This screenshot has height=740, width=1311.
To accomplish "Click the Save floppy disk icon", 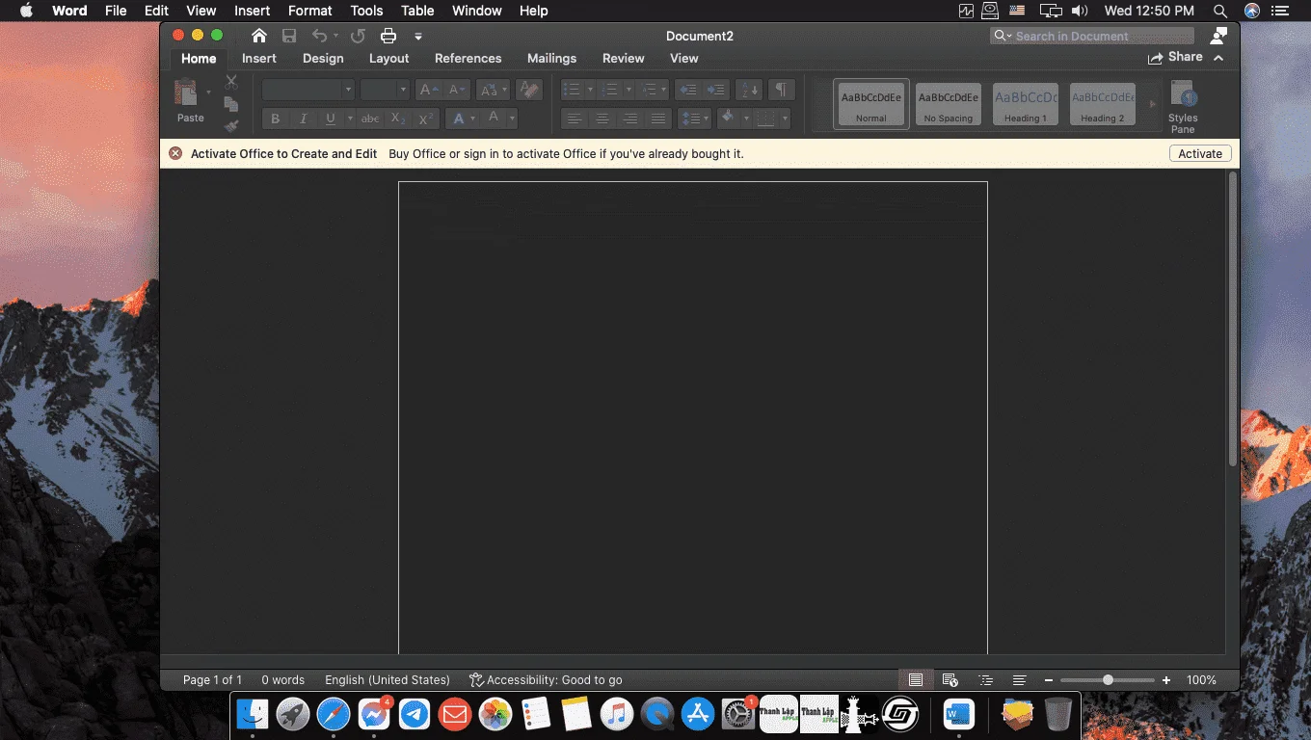I will pyautogui.click(x=289, y=36).
